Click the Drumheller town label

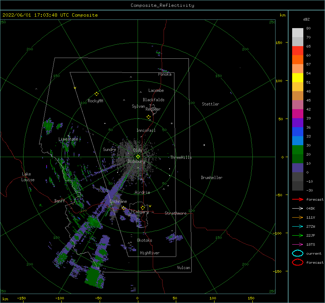(212, 178)
